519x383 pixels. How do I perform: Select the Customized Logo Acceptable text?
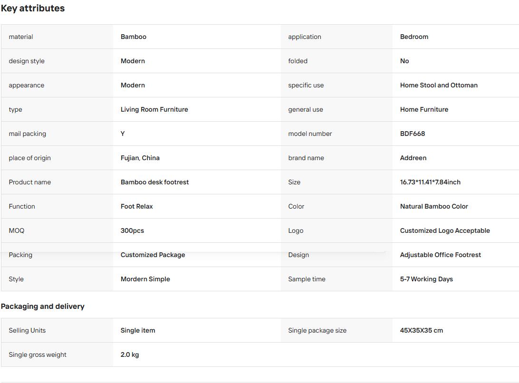445,231
